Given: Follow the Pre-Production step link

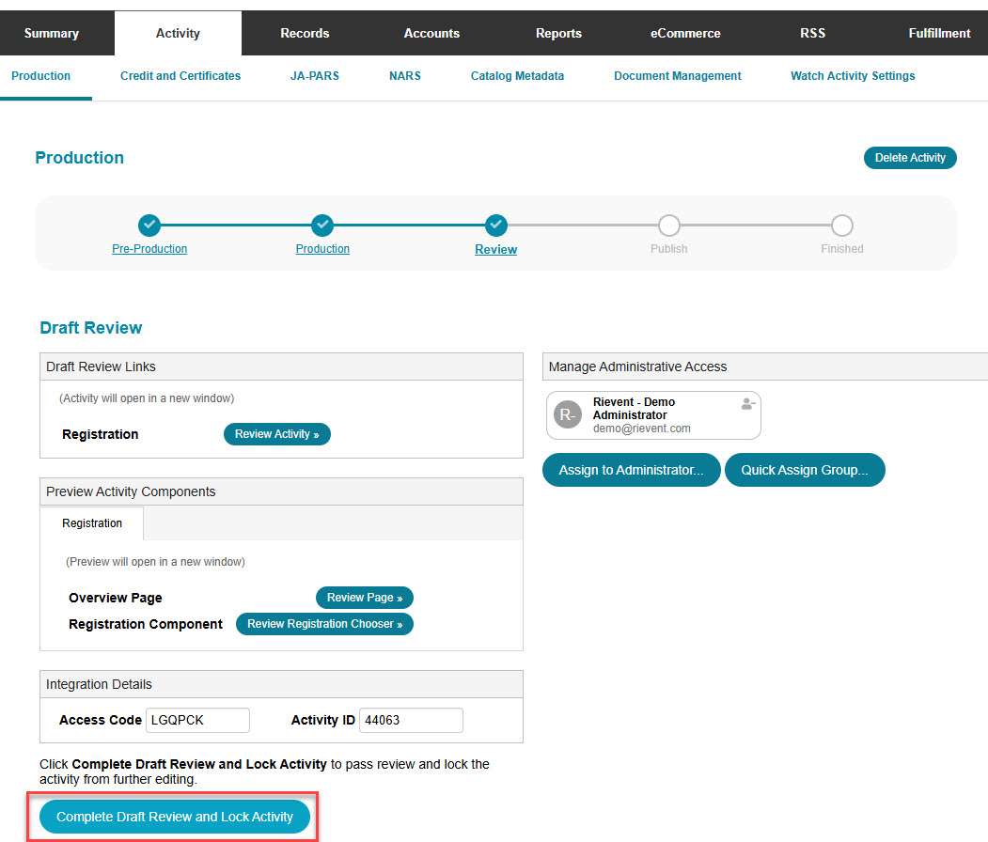Looking at the screenshot, I should coord(149,249).
